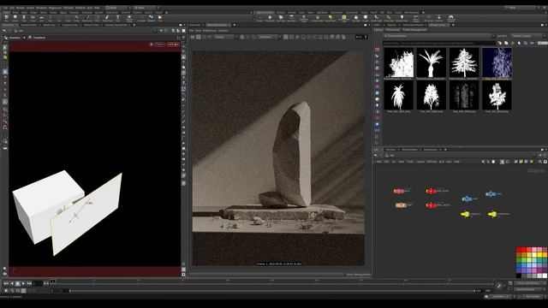The image size is (548, 308).
Task: Stop timeline playback
Action: pyautogui.click(x=17, y=283)
